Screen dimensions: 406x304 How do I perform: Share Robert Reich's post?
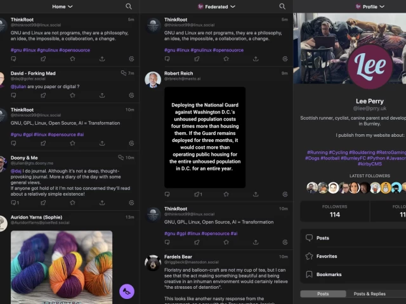point(256,194)
